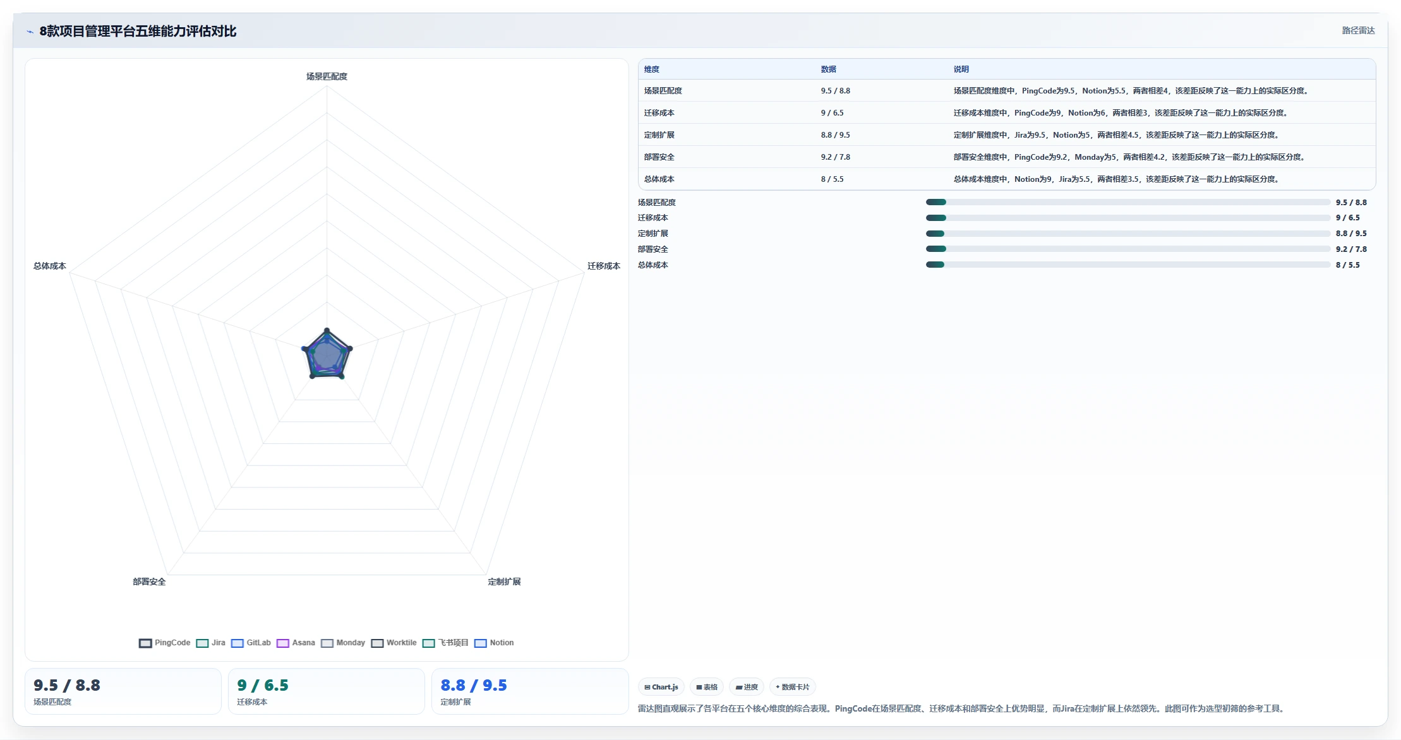The image size is (1401, 740).
Task: Select the 部署安全 progress bar
Action: point(1128,249)
